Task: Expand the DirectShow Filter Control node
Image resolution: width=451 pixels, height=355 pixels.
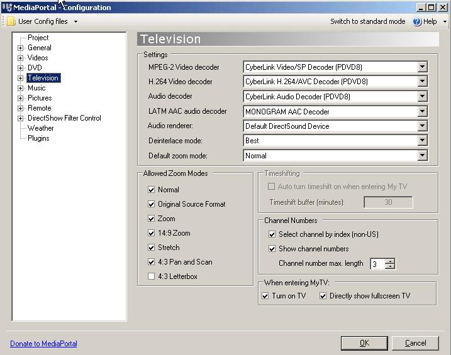Action: pos(21,118)
